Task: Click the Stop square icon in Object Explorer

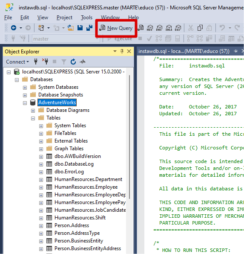Action: click(x=55, y=61)
